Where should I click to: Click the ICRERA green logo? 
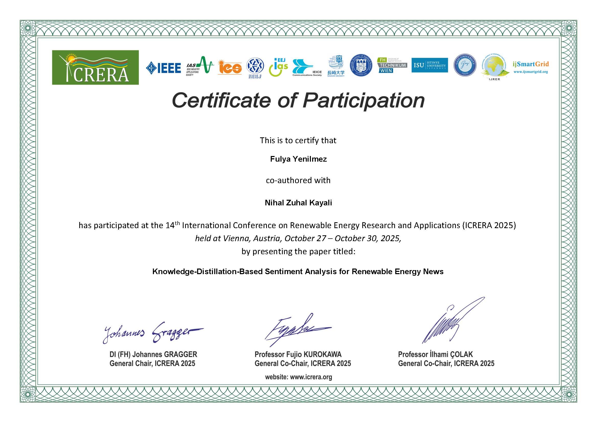pos(95,68)
